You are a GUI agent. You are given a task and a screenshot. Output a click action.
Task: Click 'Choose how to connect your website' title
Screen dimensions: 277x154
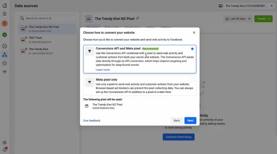109,33
